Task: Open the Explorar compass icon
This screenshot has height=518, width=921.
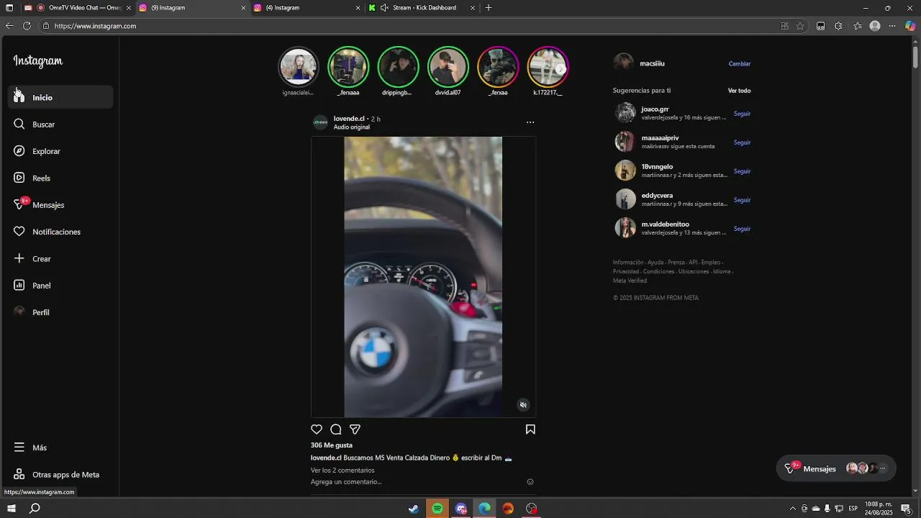Action: coord(19,151)
